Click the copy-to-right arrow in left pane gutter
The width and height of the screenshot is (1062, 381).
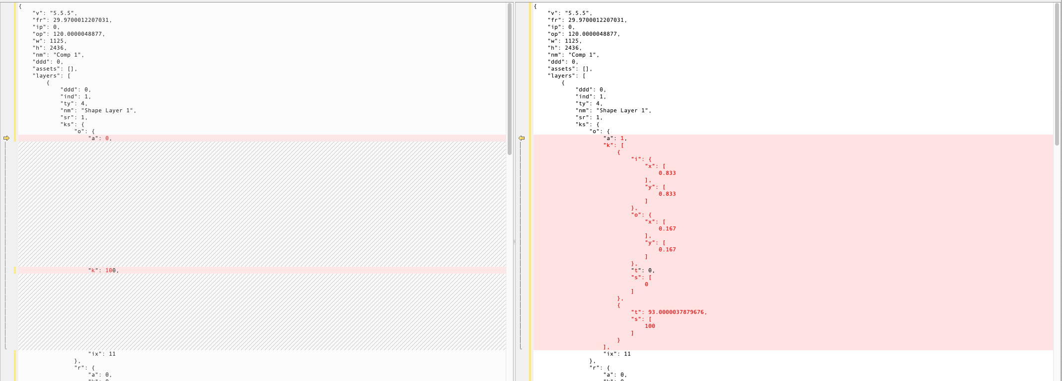point(6,138)
